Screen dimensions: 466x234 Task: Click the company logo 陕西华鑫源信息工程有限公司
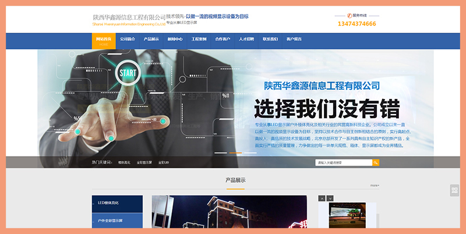coord(129,20)
